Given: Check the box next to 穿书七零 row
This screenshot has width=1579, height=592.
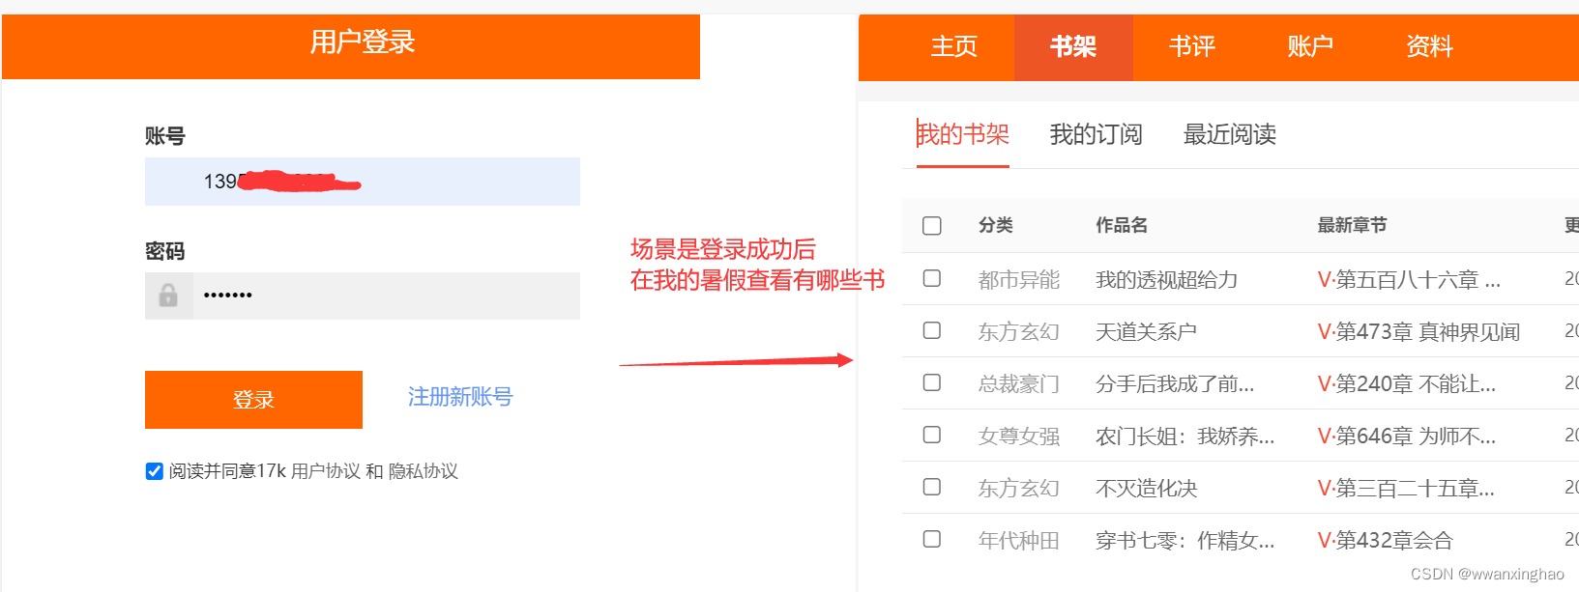Looking at the screenshot, I should tap(931, 540).
